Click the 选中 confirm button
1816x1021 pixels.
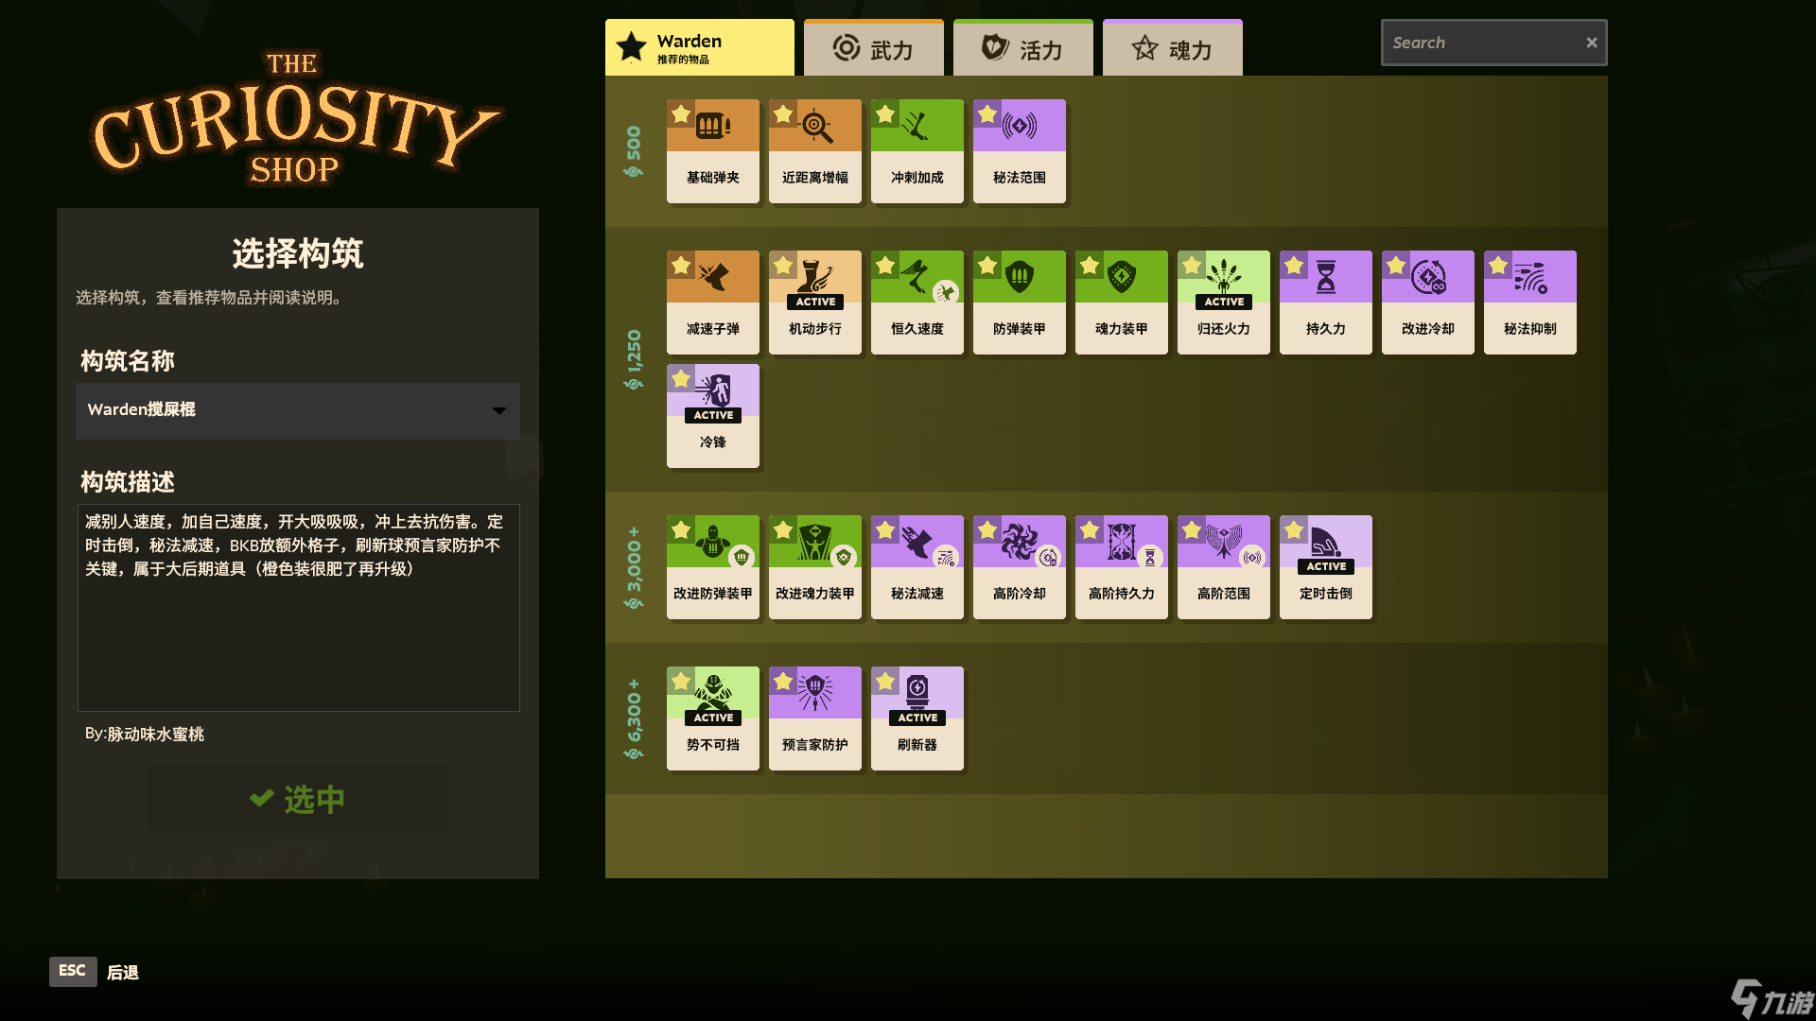(297, 799)
